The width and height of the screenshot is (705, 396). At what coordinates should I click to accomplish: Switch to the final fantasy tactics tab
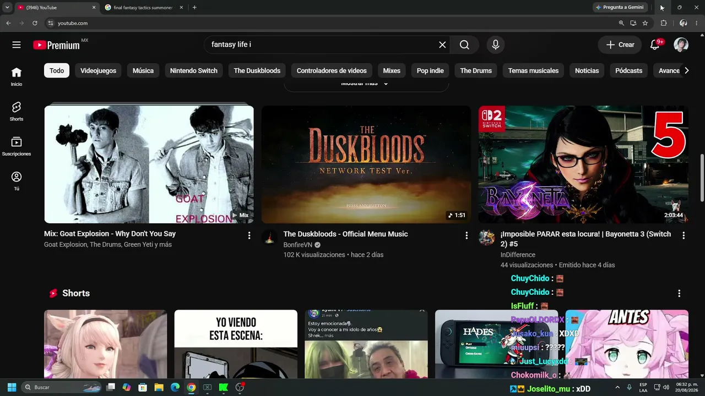[143, 7]
